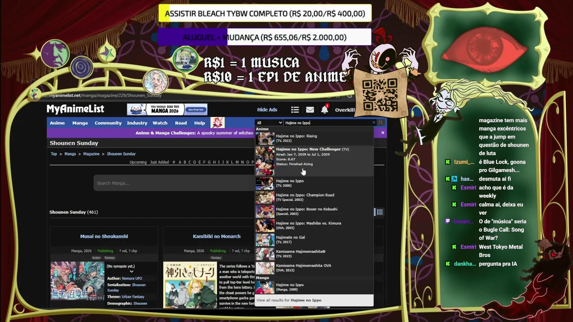Viewport: 573px width, 322px height.
Task: Open the MyAnimeList logo home link
Action: click(x=75, y=109)
